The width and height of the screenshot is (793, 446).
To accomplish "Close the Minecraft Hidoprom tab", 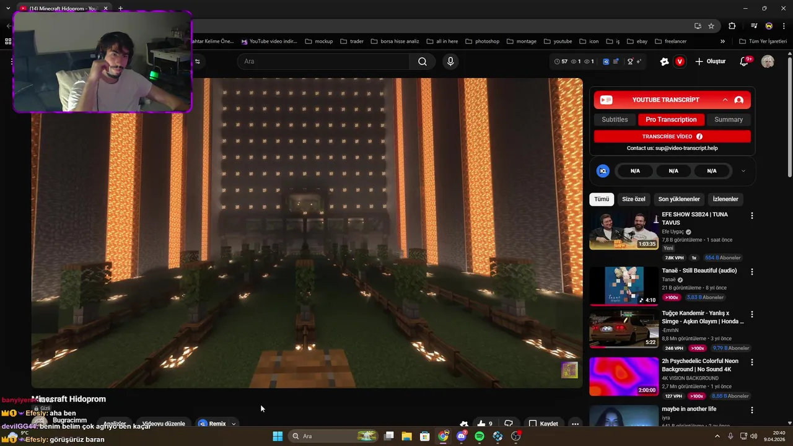I will [x=105, y=8].
